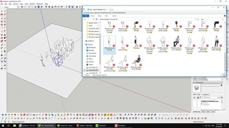Open the Tools menu
229x128 pixels.
click(x=26, y=4)
